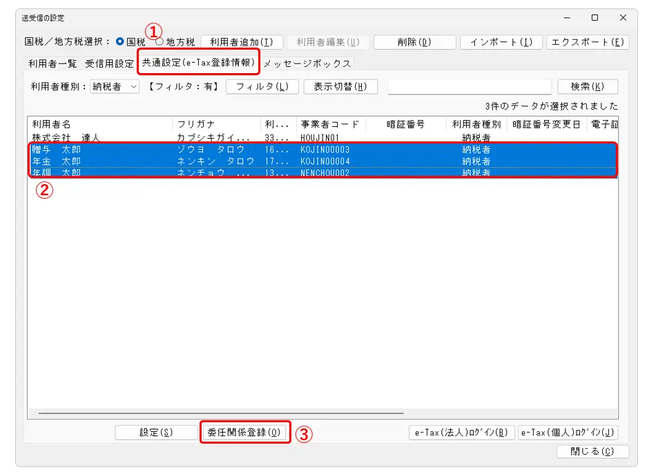This screenshot has height=474, width=647.
Task: Click the 委任関係登録(O) button
Action: pyautogui.click(x=244, y=432)
